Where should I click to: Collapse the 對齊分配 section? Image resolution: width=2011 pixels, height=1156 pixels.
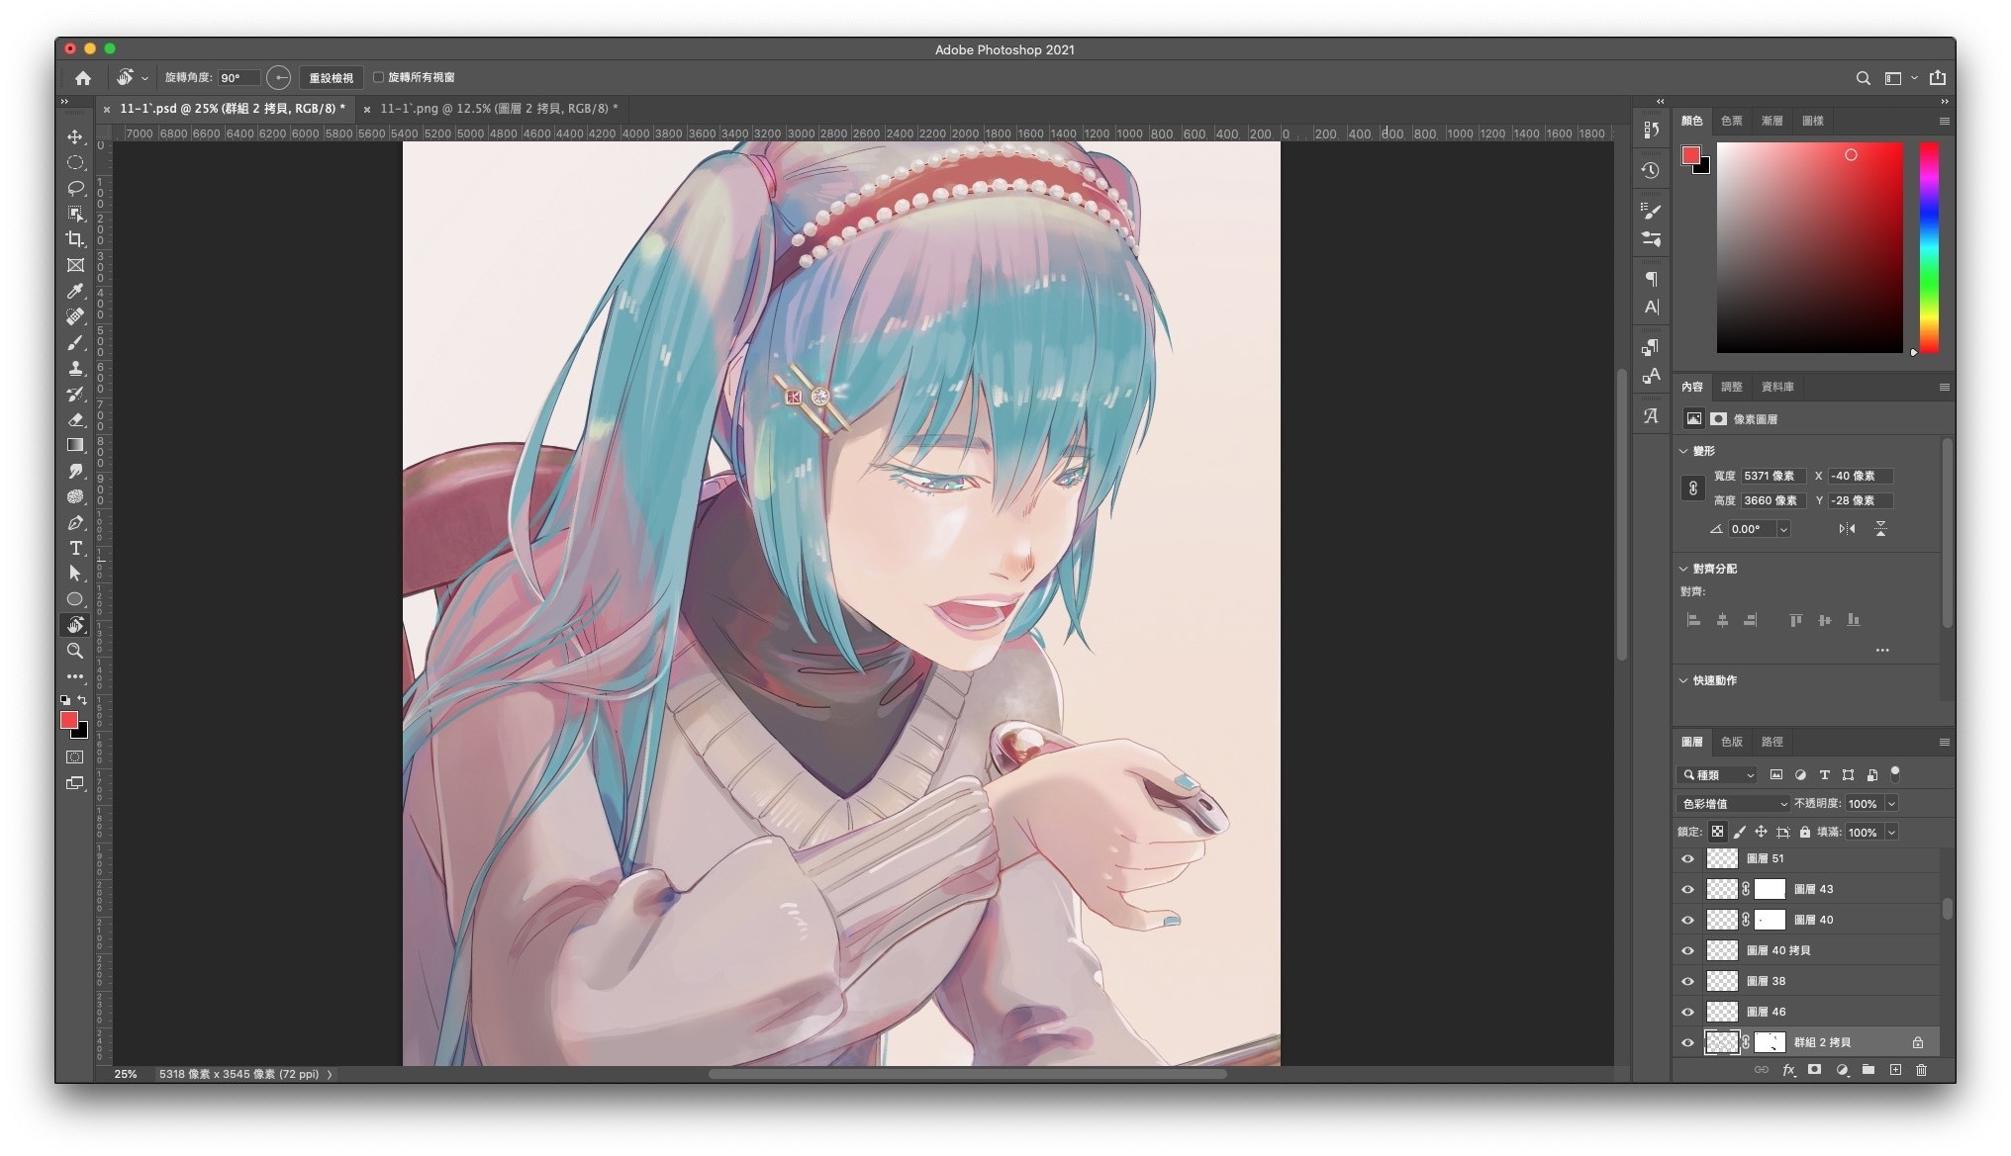1683,569
